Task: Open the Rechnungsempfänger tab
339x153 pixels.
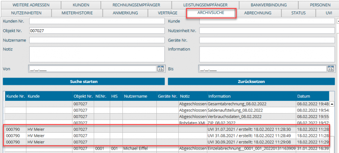Action: click(x=136, y=5)
